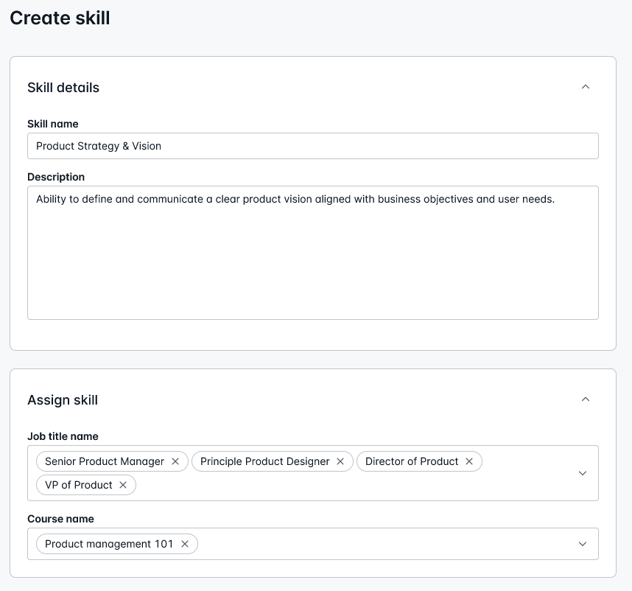Click the Description field label

(x=56, y=177)
